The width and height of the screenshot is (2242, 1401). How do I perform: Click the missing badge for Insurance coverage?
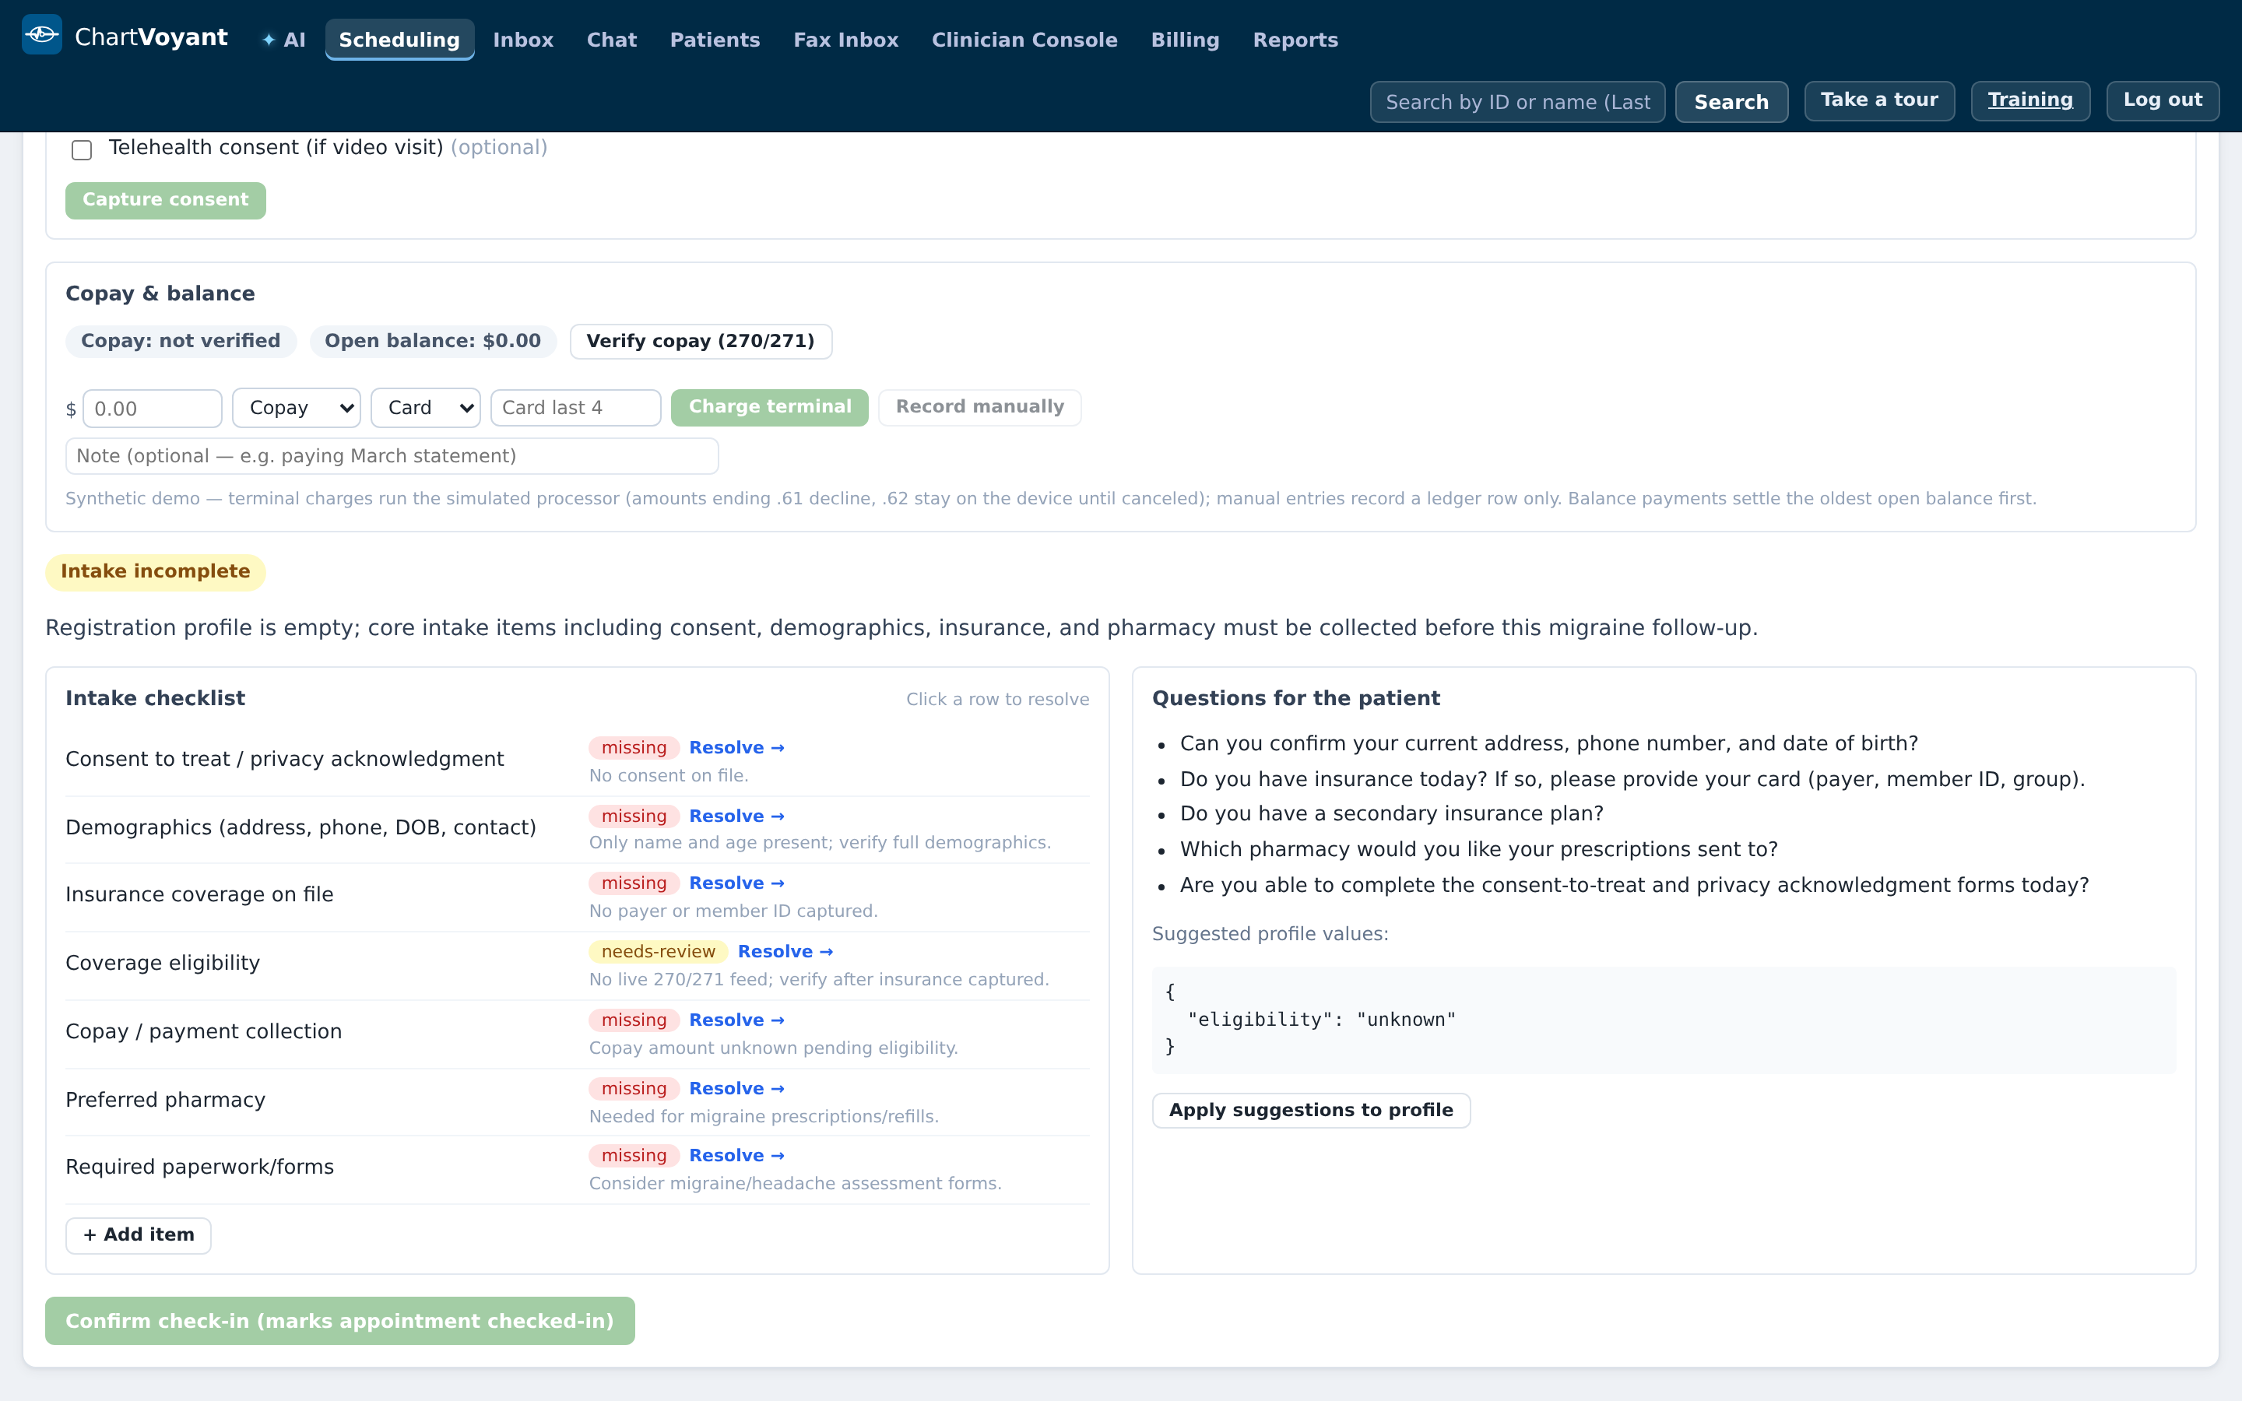point(634,883)
